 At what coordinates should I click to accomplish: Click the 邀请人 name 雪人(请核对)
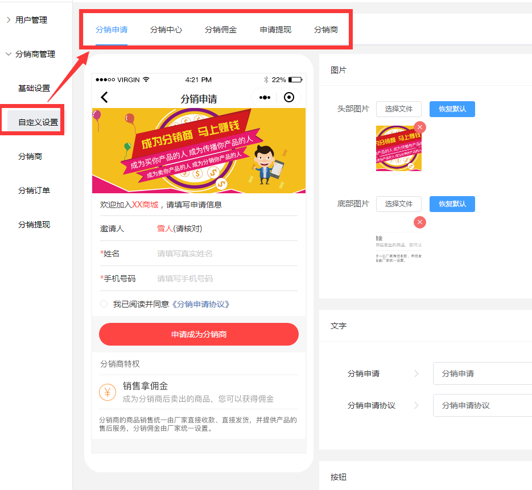[179, 229]
